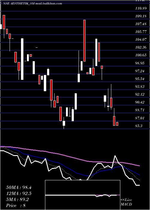
Task: Click the 5MA : 89.2 readout
Action: tap(17, 199)
